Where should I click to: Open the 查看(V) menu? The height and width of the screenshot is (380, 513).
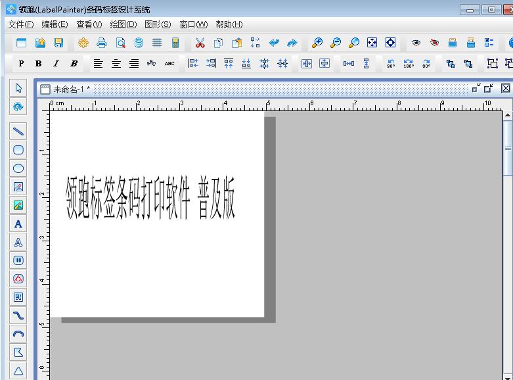coord(89,24)
